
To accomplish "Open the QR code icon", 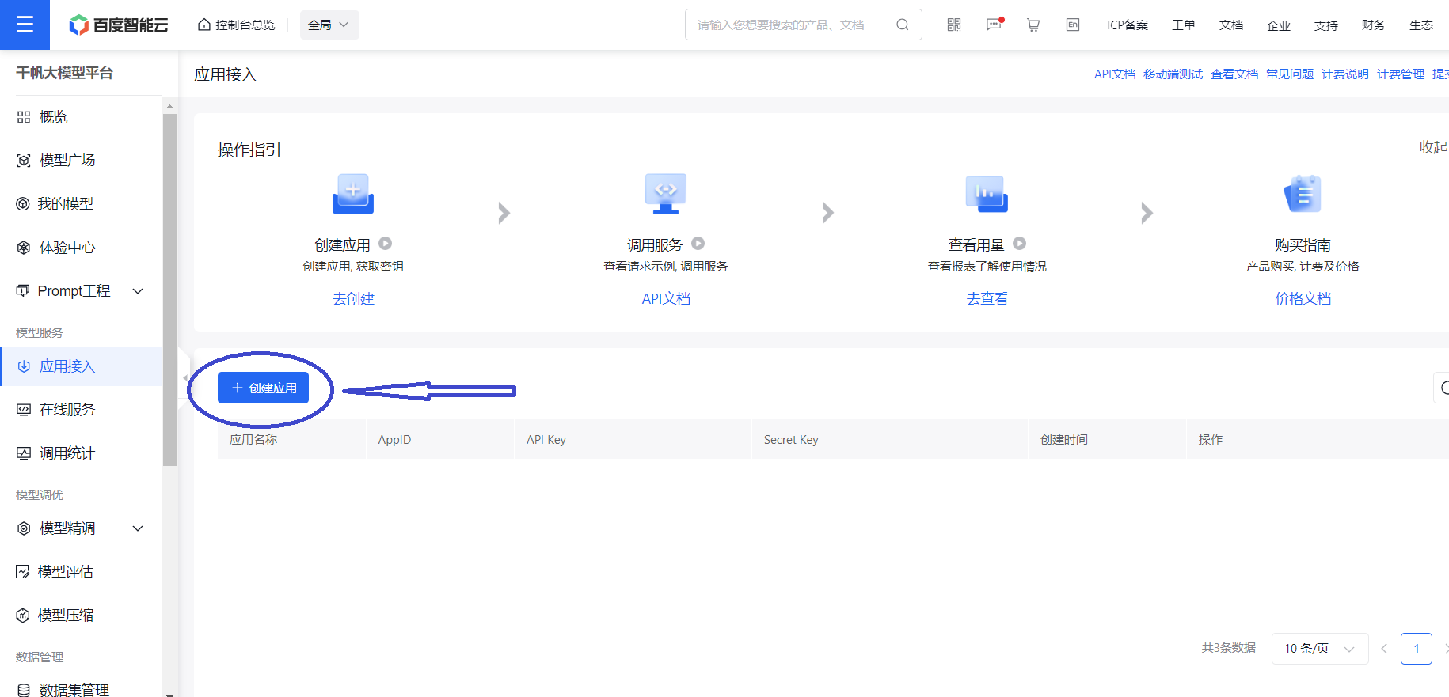I will point(954,25).
